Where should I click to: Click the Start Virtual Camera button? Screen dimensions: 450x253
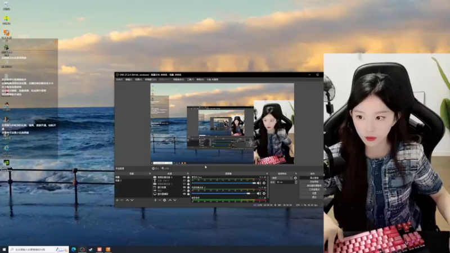pyautogui.click(x=312, y=186)
